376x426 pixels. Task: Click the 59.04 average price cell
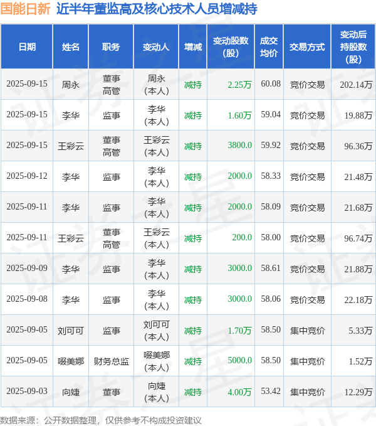pyautogui.click(x=271, y=114)
